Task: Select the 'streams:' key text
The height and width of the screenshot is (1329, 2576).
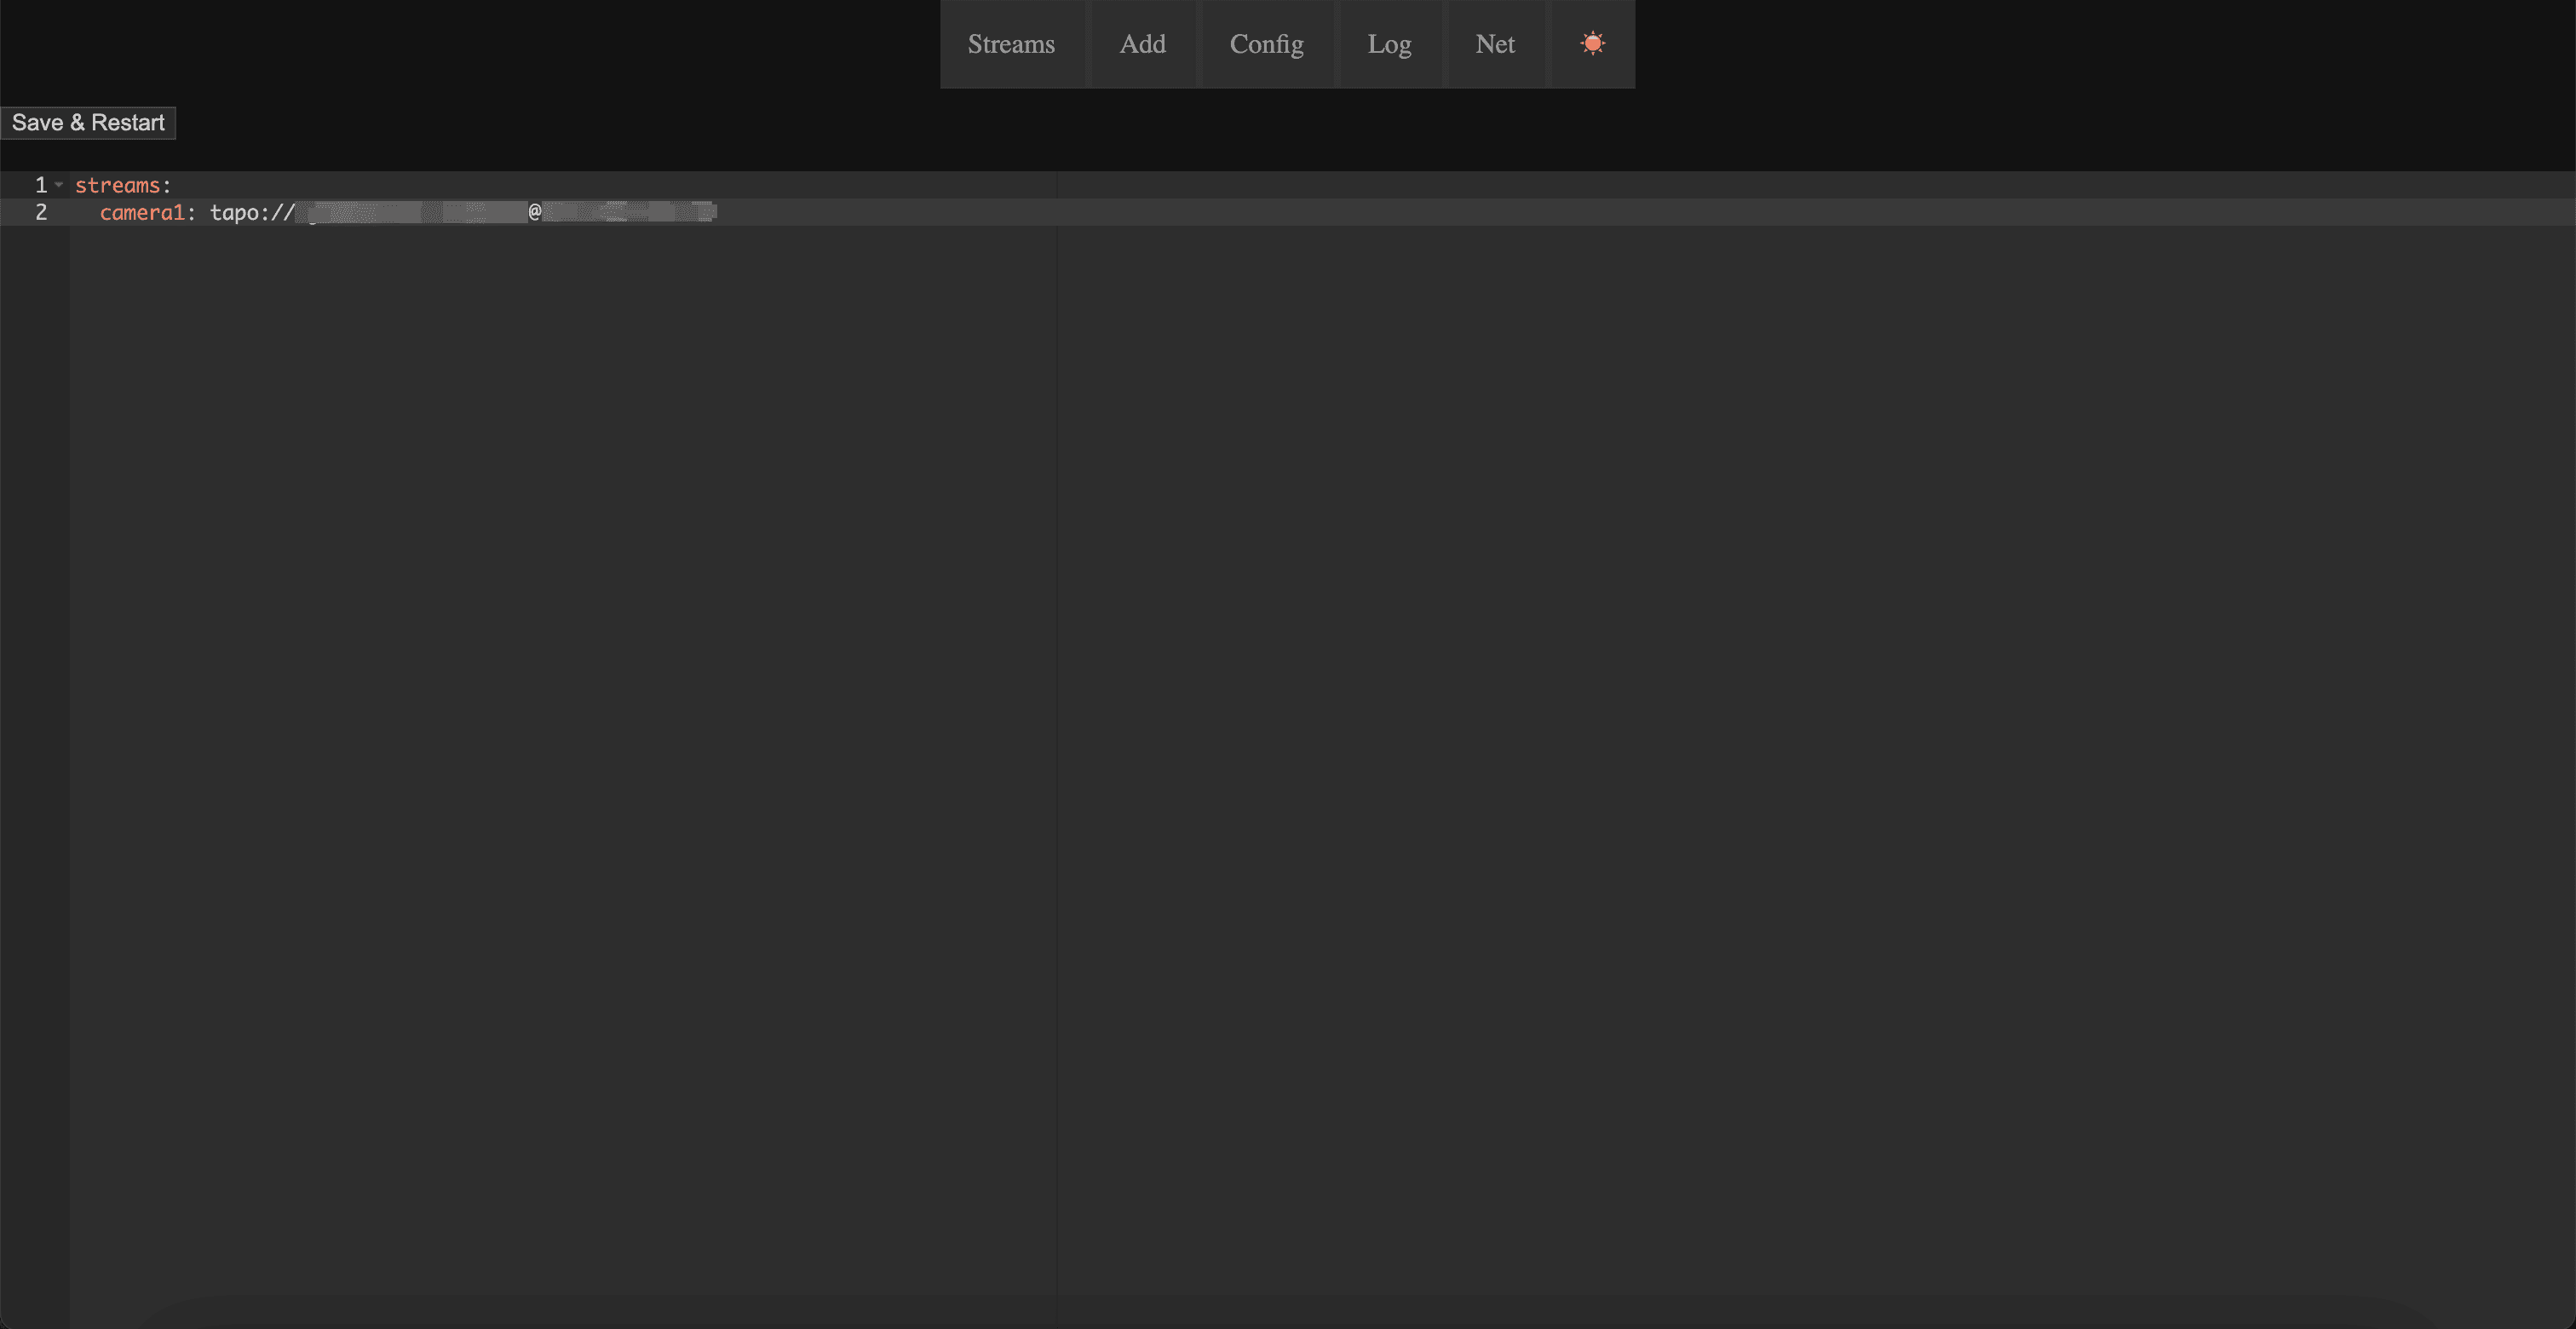Action: [123, 185]
